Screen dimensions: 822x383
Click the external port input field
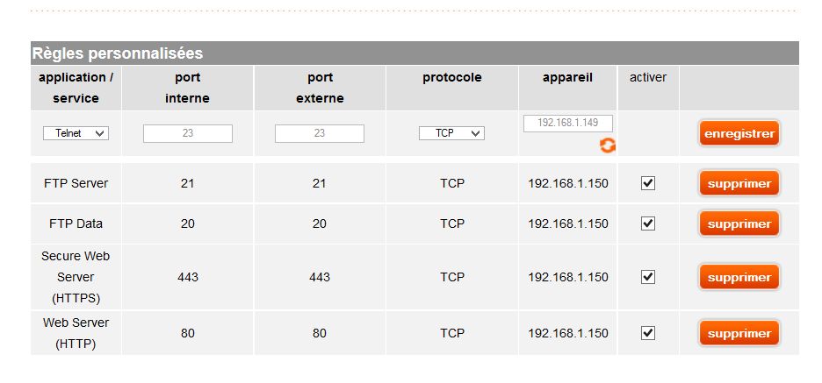(x=320, y=133)
